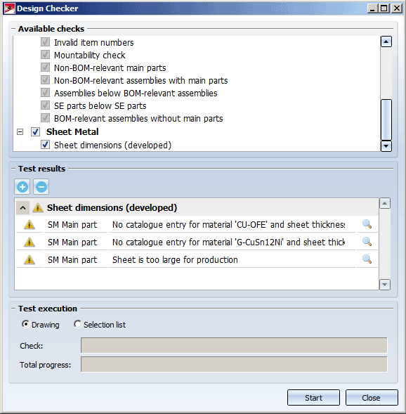Viewport: 406px width, 414px height.
Task: Click the magnifier icon for CU-OFE result
Action: click(367, 224)
